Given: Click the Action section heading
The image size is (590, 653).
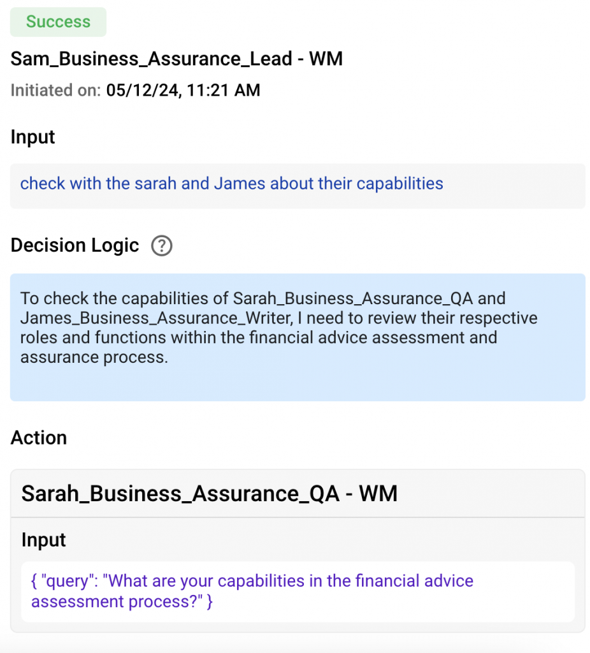Looking at the screenshot, I should [39, 437].
